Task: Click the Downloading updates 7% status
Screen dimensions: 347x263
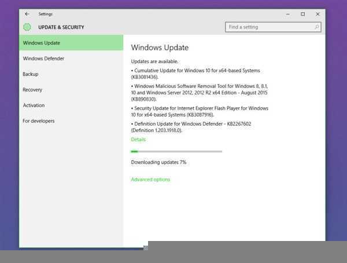Action: pos(158,162)
